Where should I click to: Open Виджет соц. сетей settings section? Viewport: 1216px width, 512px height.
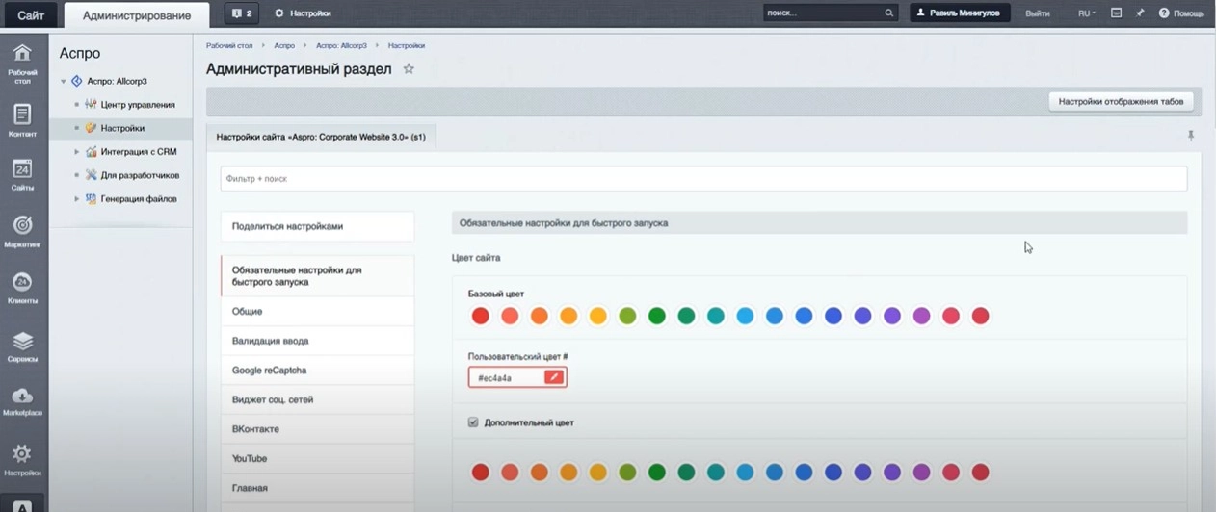(317, 399)
